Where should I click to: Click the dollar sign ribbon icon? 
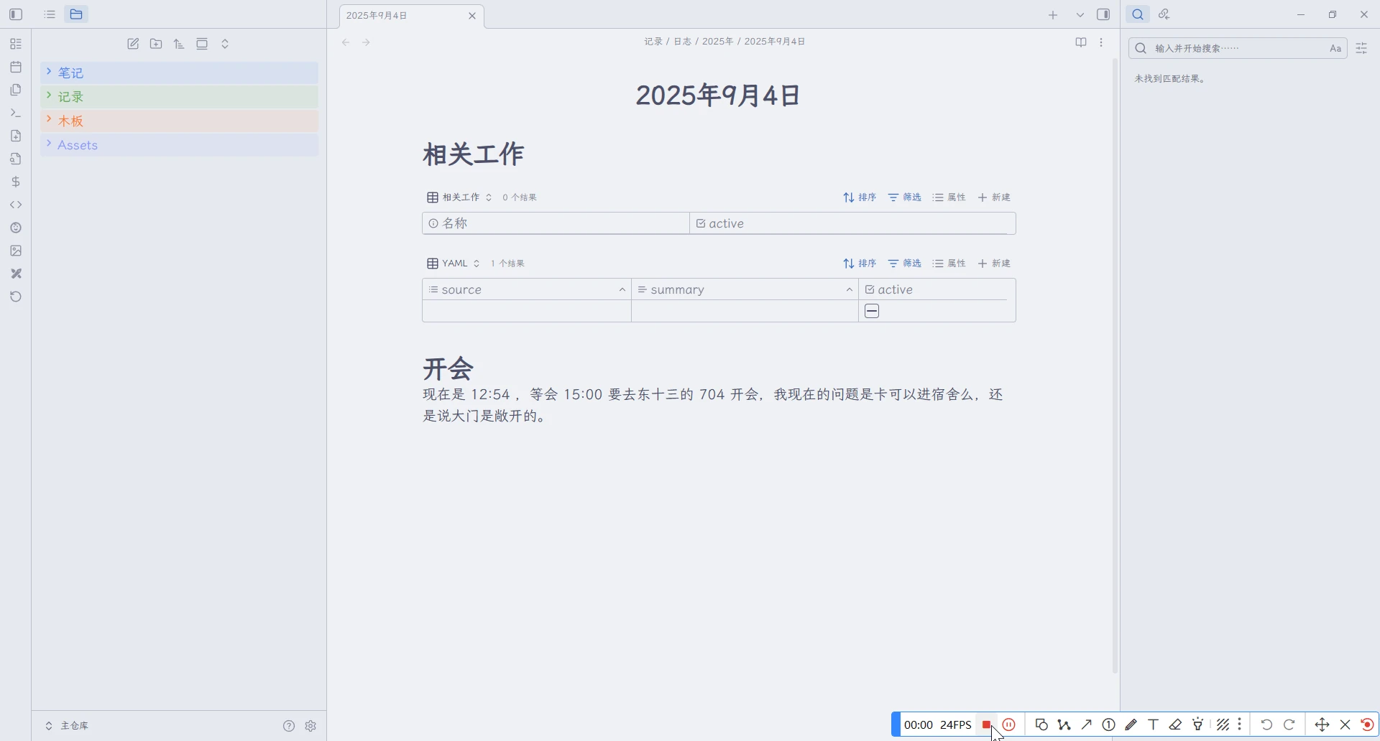pyautogui.click(x=16, y=182)
